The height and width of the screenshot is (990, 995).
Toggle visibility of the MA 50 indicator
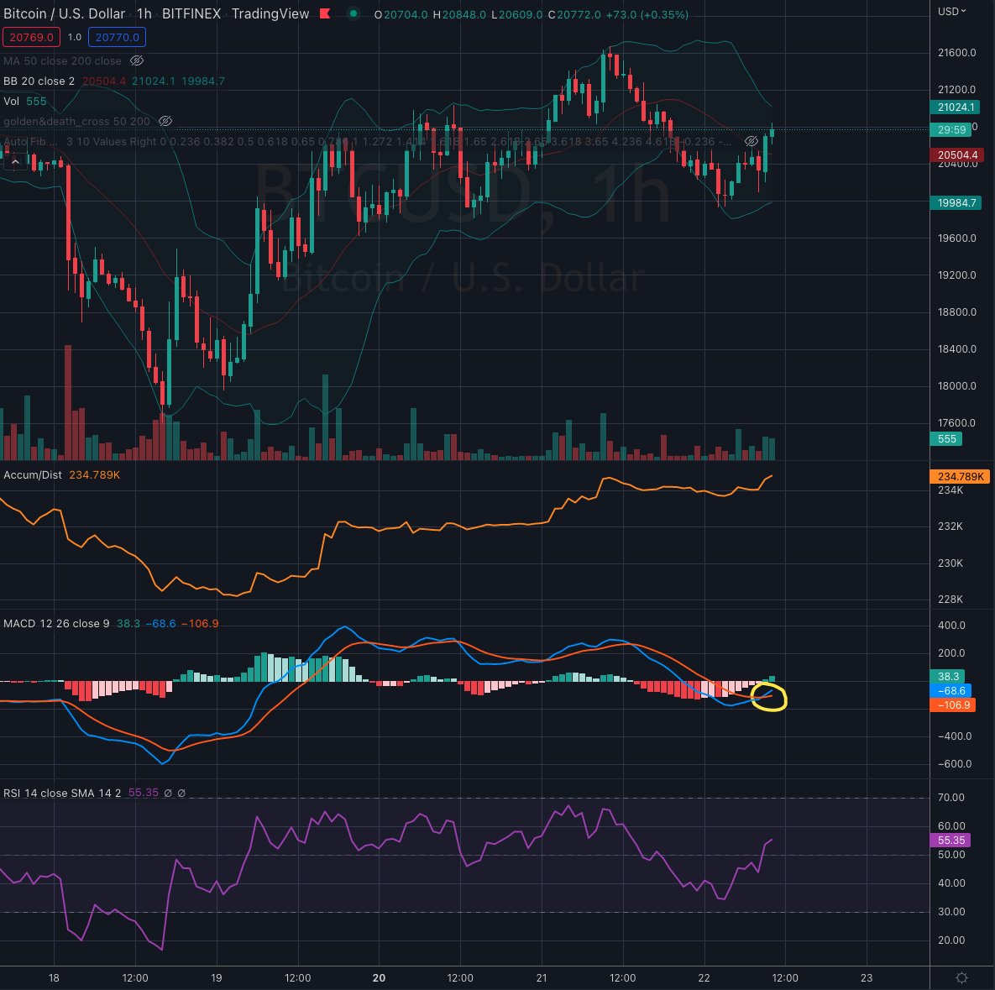[138, 60]
